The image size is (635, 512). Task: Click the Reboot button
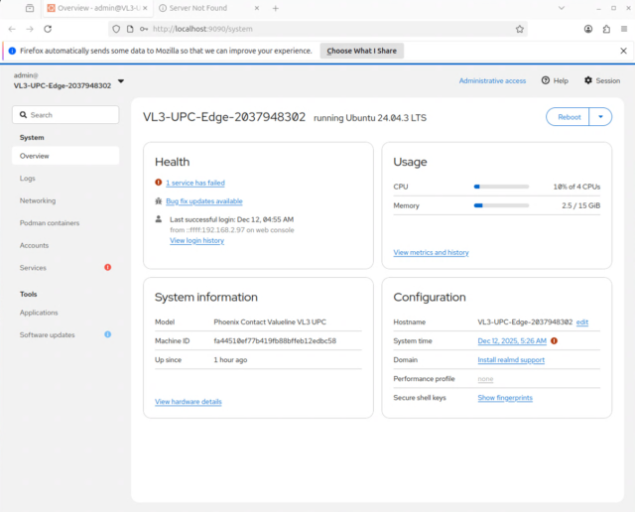click(569, 117)
